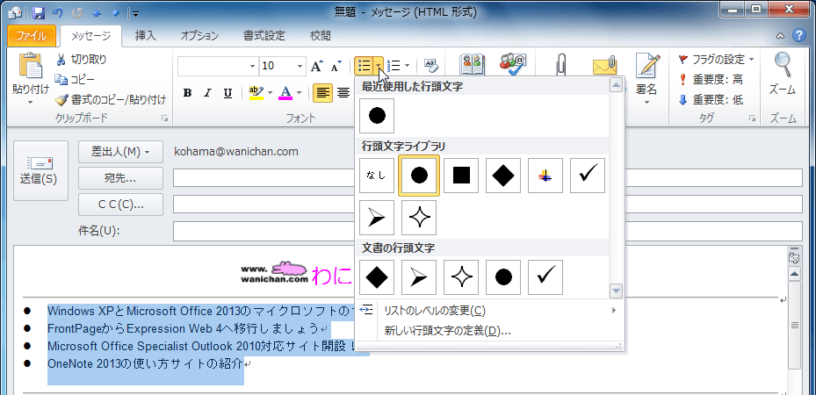Click the Shrink Font icon

pos(336,66)
